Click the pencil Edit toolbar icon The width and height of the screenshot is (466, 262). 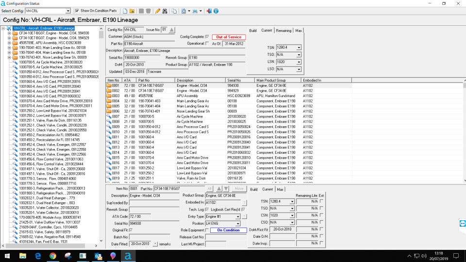pyautogui.click(x=157, y=11)
